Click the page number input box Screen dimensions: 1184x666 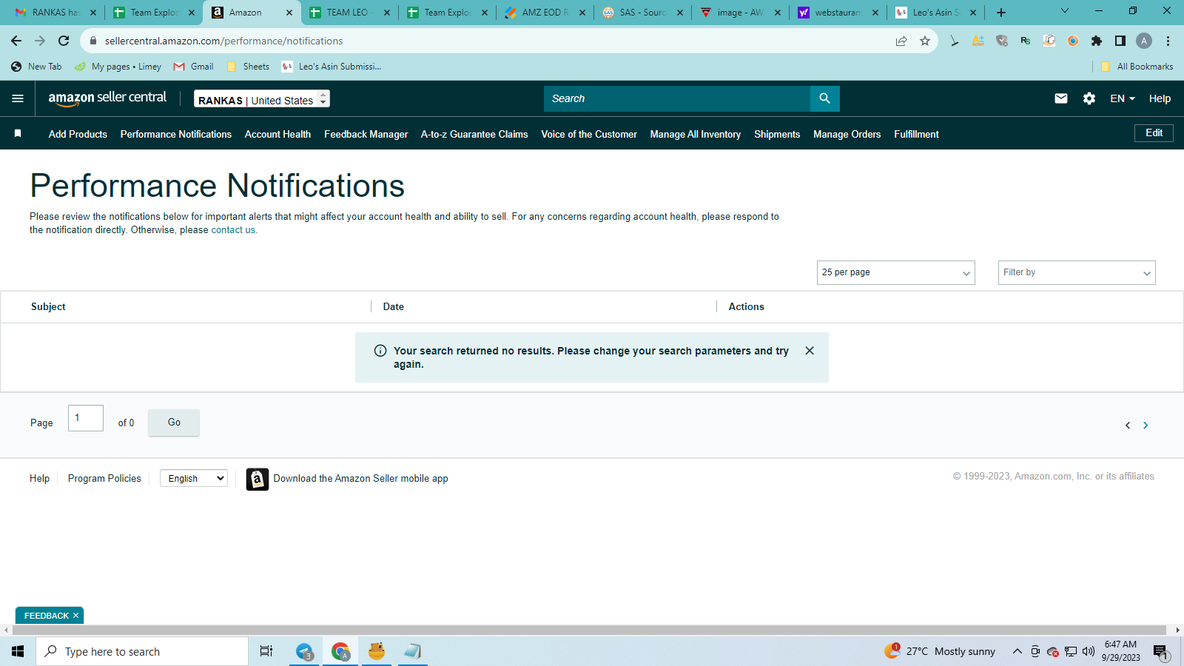point(86,418)
